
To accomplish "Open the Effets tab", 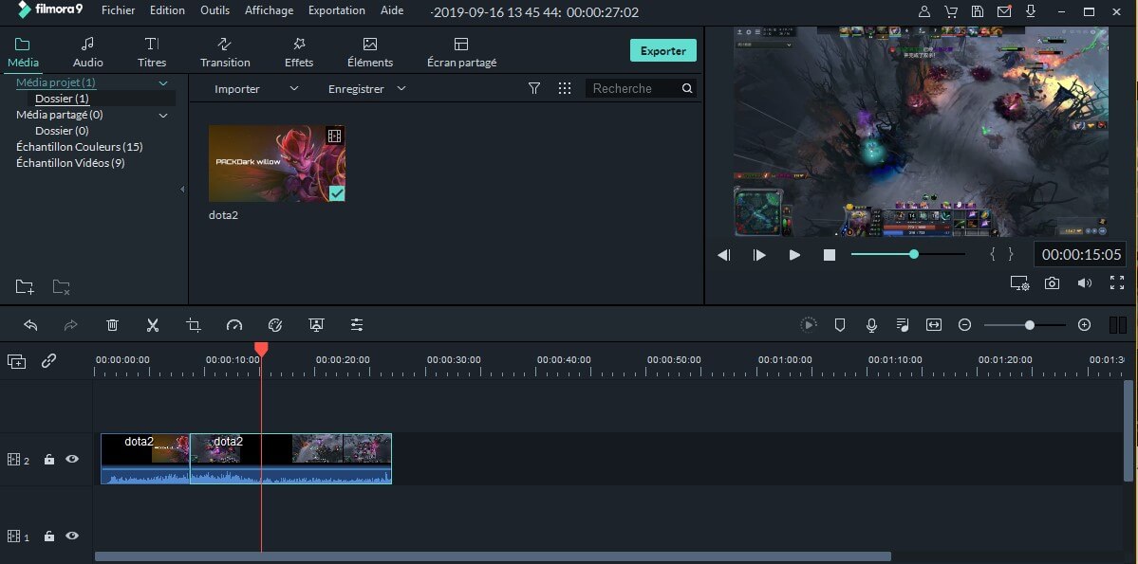I will [x=299, y=53].
